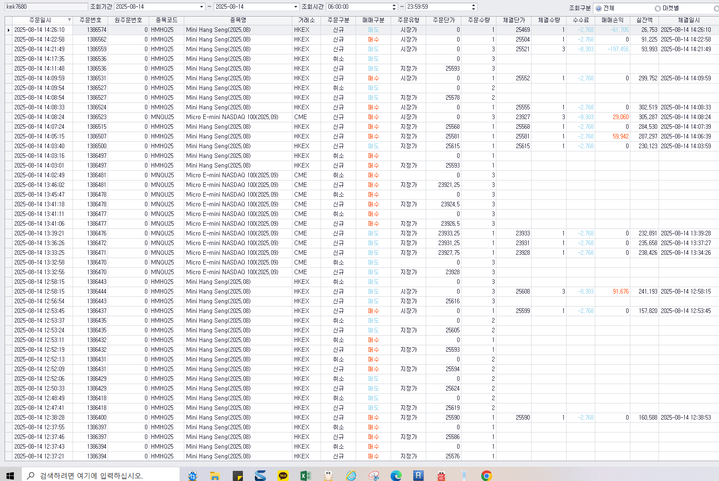Click the Windows search box
The height and width of the screenshot is (481, 719).
pyautogui.click(x=101, y=475)
